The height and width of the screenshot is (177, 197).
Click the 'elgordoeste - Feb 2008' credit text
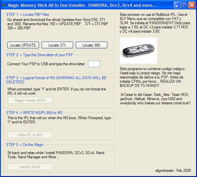click(x=173, y=171)
